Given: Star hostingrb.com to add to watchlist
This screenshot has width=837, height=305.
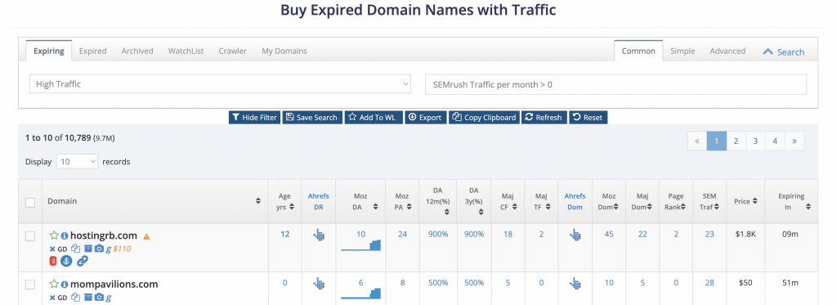Looking at the screenshot, I should (53, 235).
